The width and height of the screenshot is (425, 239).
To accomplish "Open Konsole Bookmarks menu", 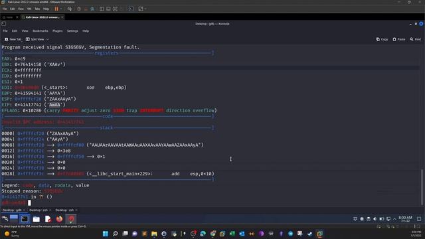I will [40, 31].
